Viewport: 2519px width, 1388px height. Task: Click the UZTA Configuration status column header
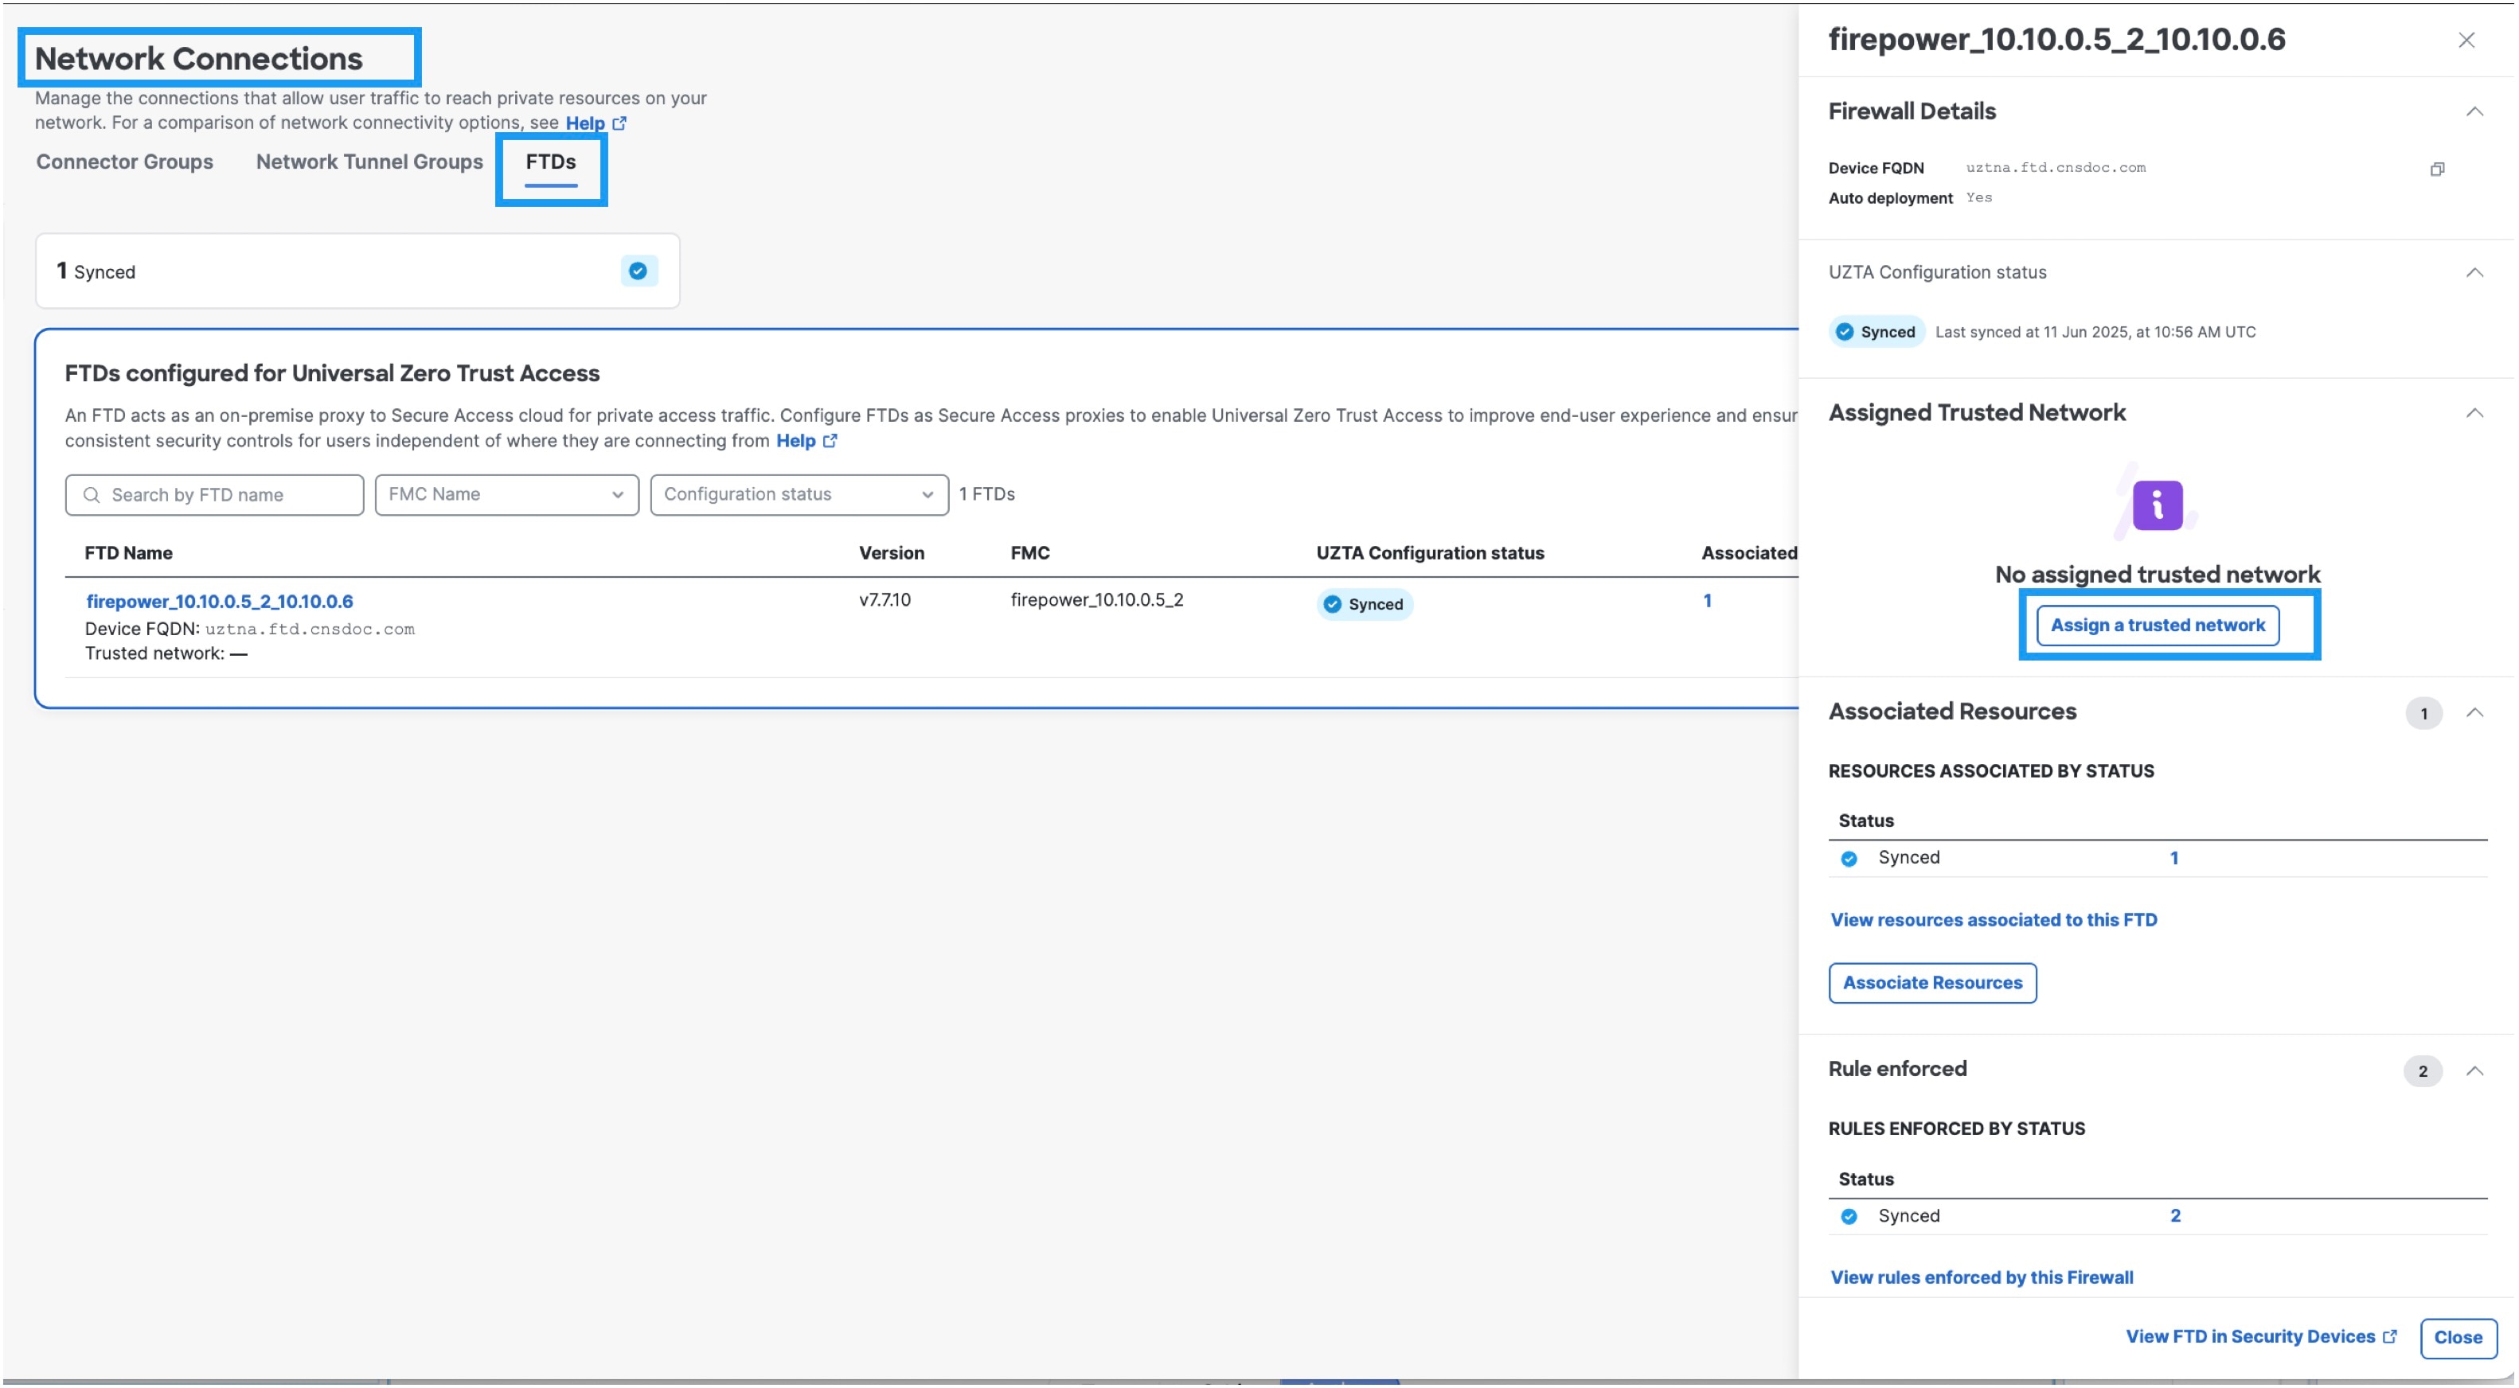(1430, 553)
